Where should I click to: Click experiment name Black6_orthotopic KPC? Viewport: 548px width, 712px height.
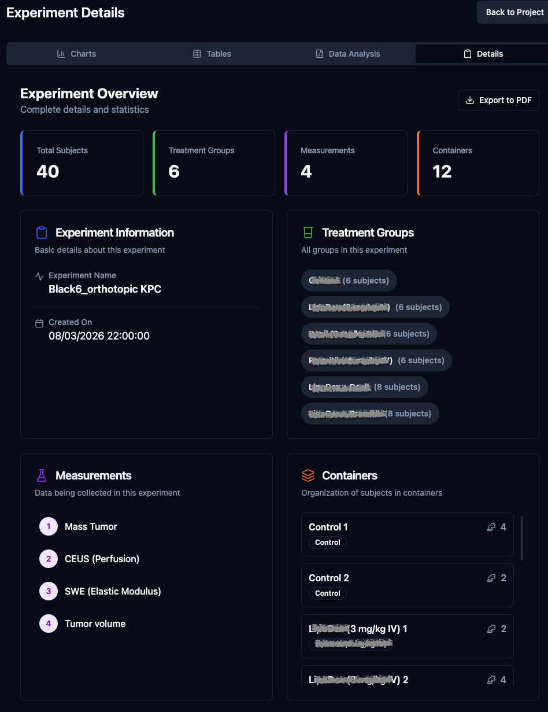click(x=105, y=289)
